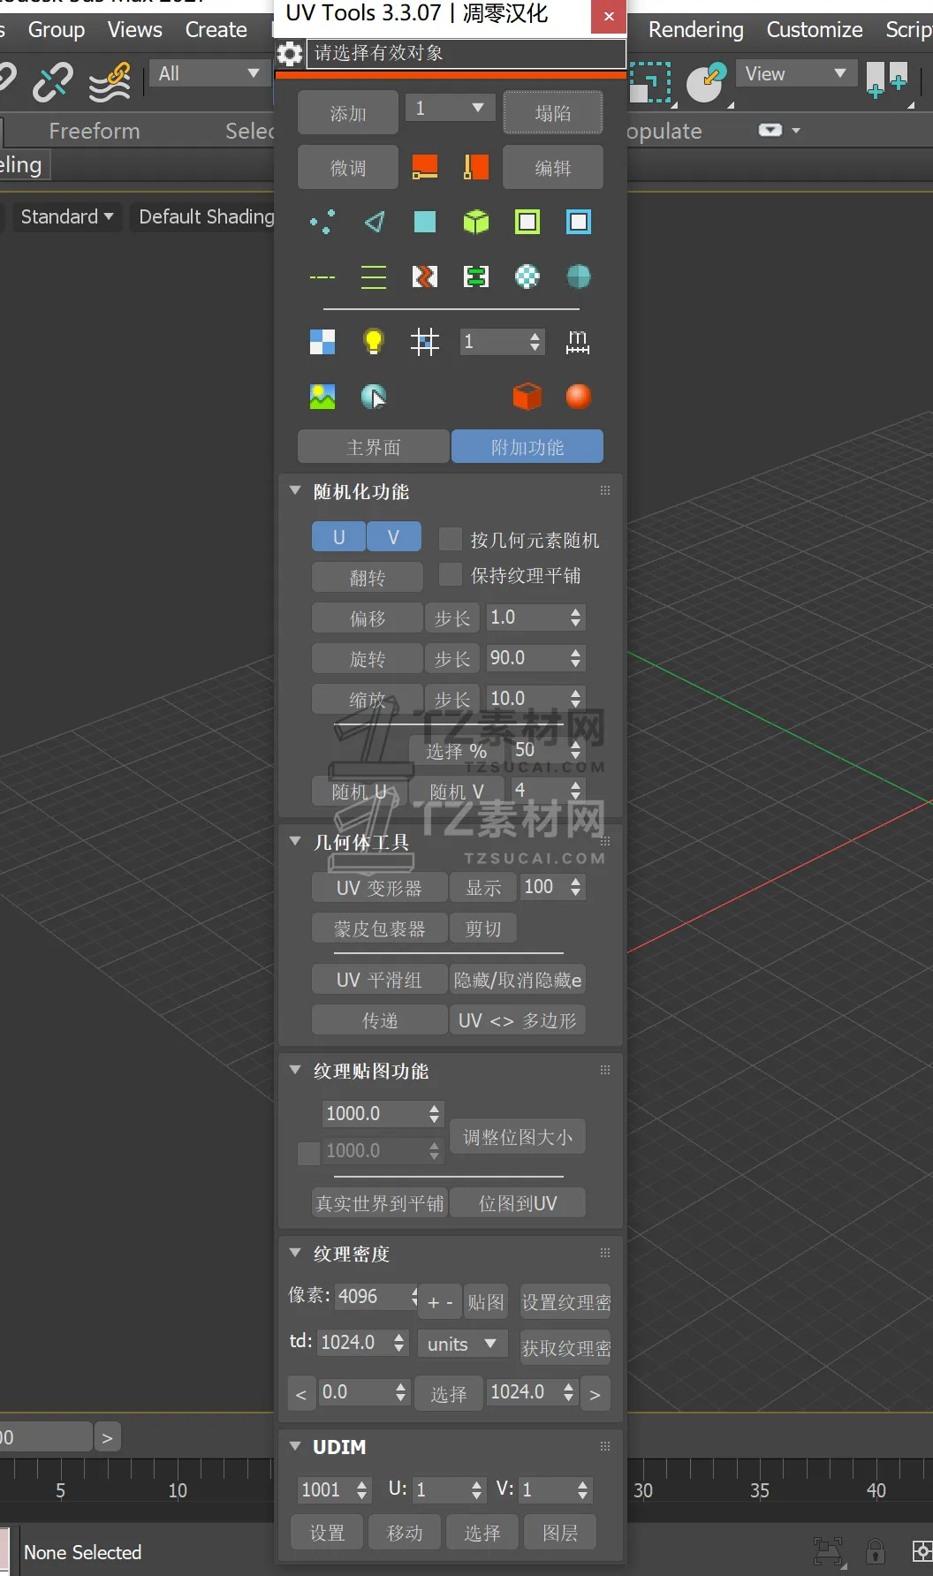This screenshot has width=933, height=1576.
Task: Click the 编辑 button
Action: coord(553,168)
